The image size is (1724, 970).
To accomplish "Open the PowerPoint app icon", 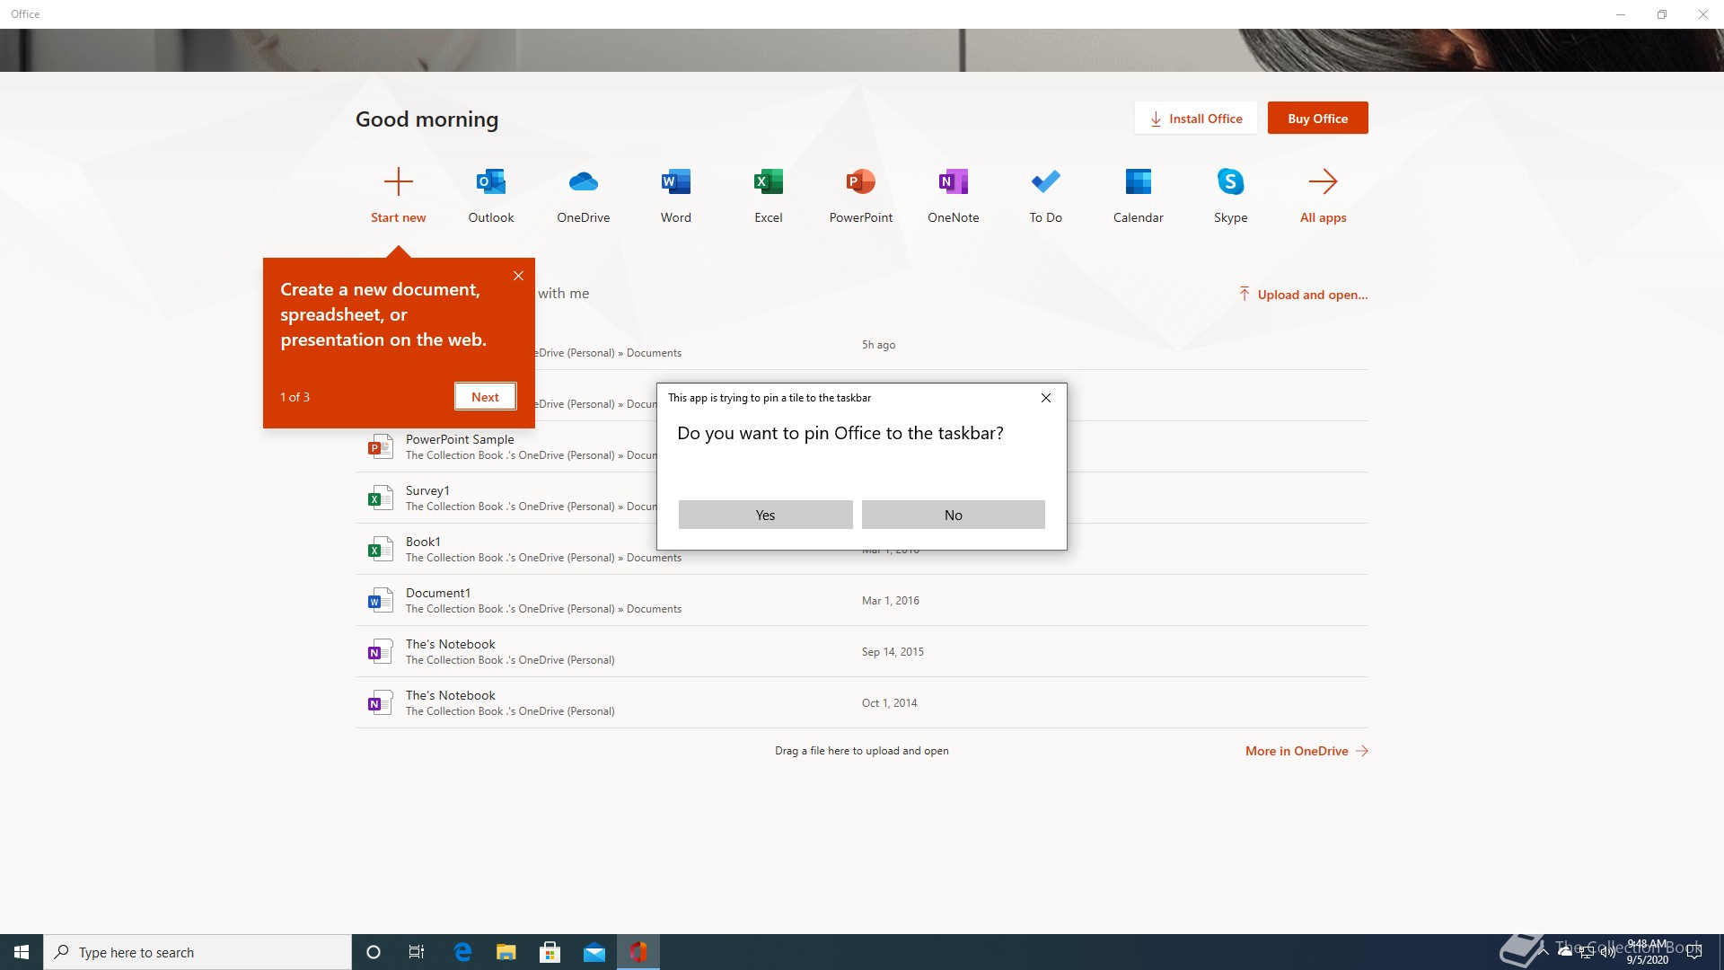I will click(x=861, y=181).
